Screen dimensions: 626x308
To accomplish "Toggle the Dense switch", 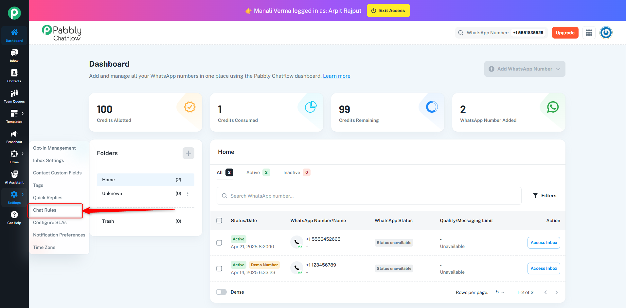I will click(221, 292).
